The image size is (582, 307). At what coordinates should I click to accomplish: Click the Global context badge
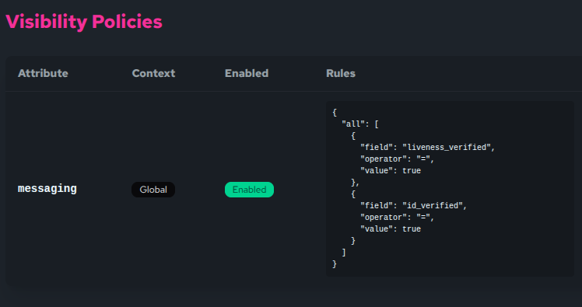[153, 190]
